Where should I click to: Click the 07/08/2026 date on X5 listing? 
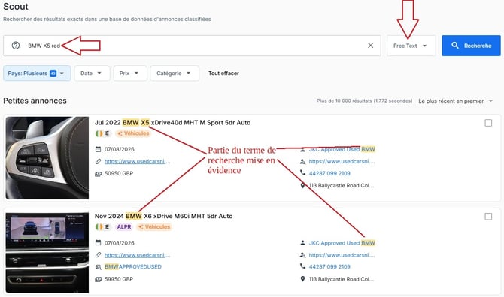tap(120, 149)
